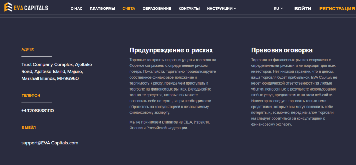Click the ТЕЛЕФОН heading

[31, 95]
